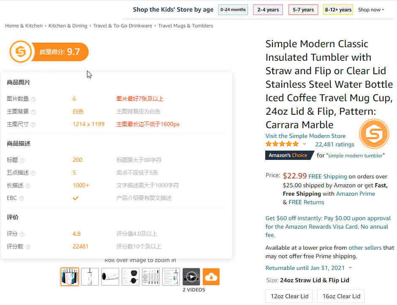This screenshot has width=397, height=305.
Task: Click the 图片最好7张及以上 warning text
Action: pyautogui.click(x=140, y=99)
